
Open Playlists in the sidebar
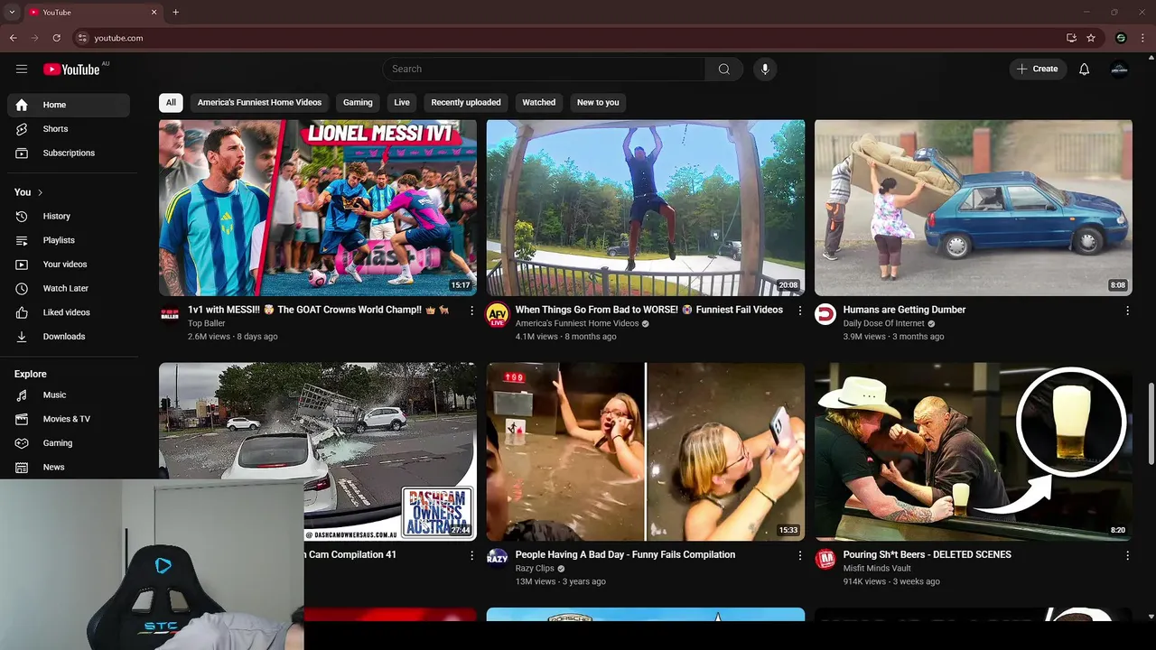click(69, 240)
